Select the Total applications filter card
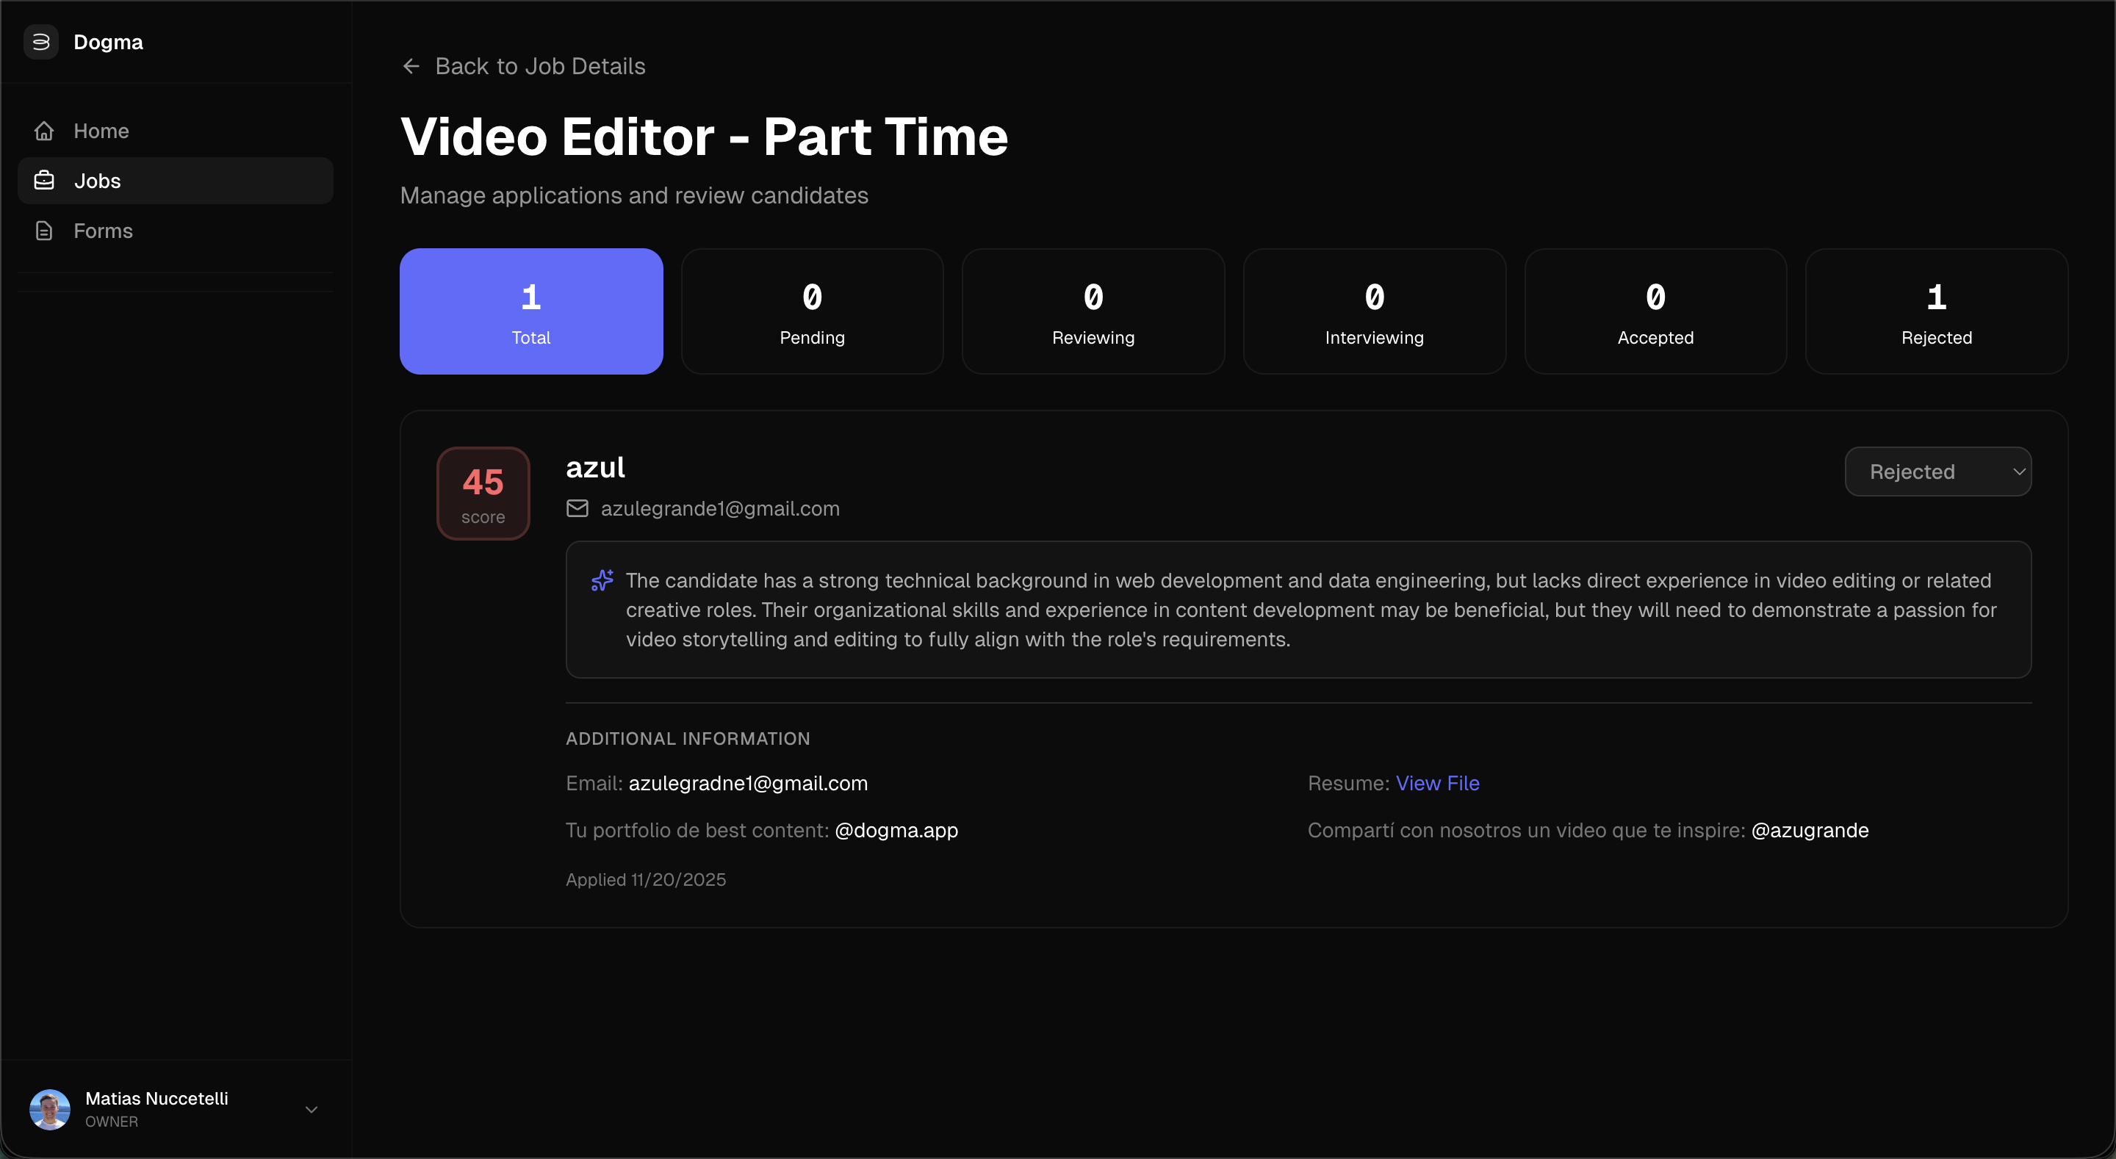 pos(530,311)
